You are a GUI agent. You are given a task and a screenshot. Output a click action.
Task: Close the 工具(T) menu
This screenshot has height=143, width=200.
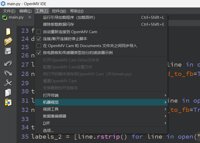pos(42,11)
